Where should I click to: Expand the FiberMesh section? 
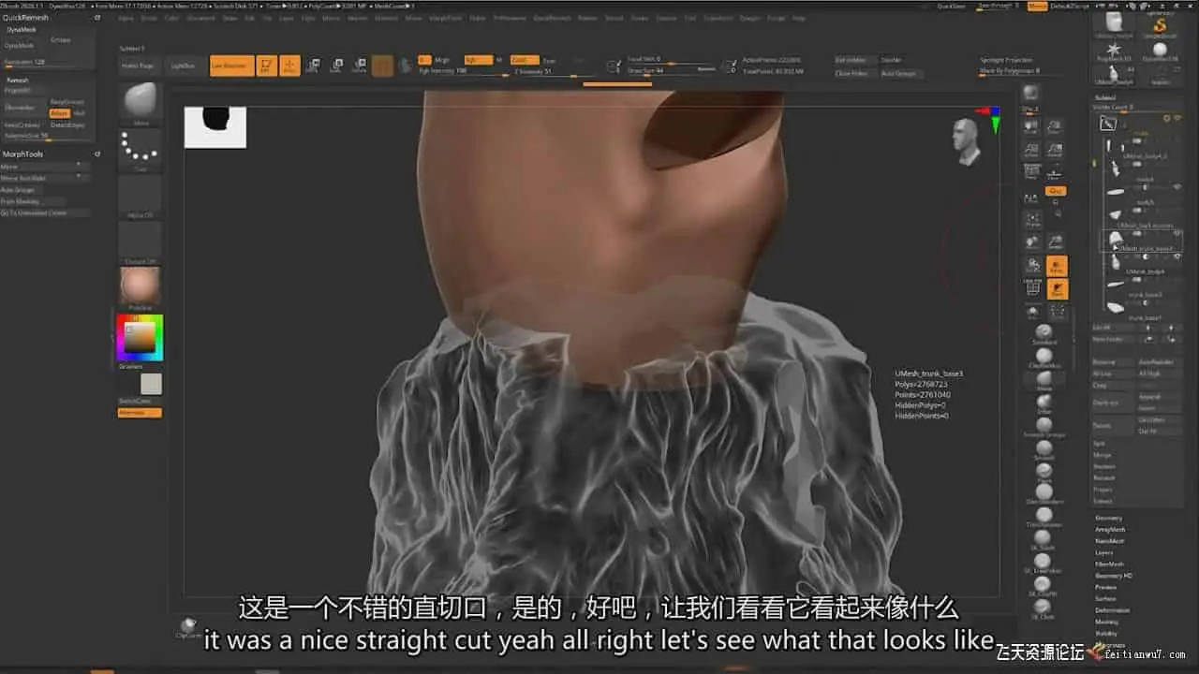tap(1110, 564)
